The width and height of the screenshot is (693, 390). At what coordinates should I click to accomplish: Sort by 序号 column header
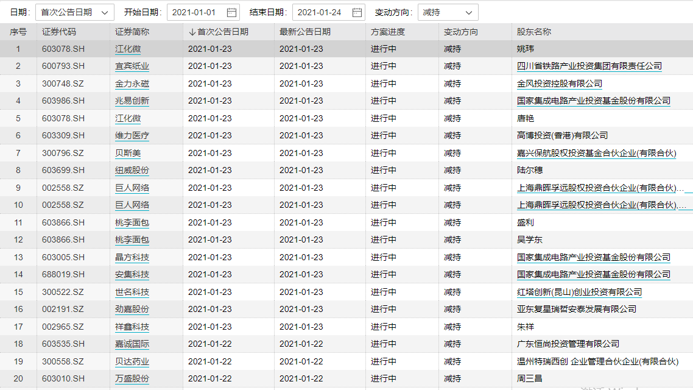coord(18,32)
